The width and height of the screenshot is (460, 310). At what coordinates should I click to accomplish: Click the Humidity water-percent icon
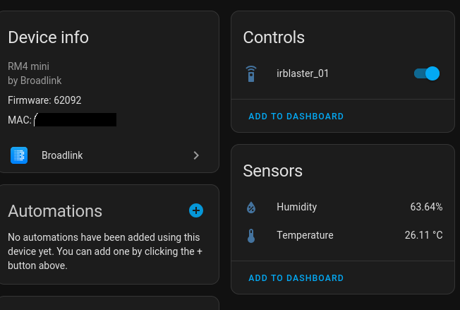(250, 208)
